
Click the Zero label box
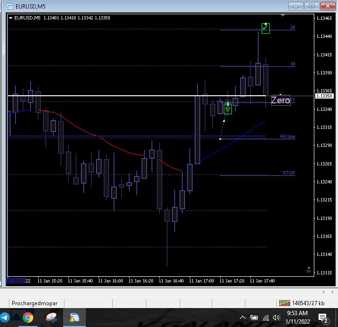(281, 100)
